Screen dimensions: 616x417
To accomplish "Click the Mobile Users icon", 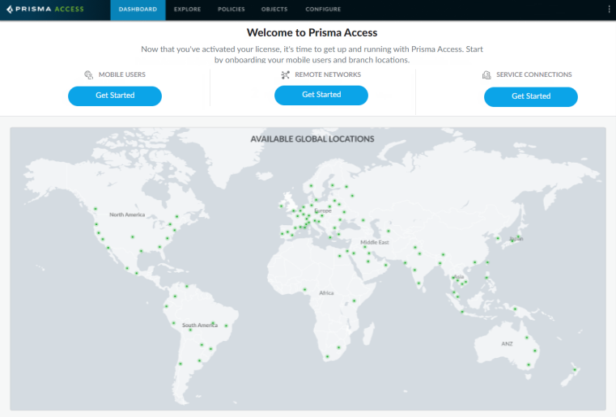I will pyautogui.click(x=89, y=74).
